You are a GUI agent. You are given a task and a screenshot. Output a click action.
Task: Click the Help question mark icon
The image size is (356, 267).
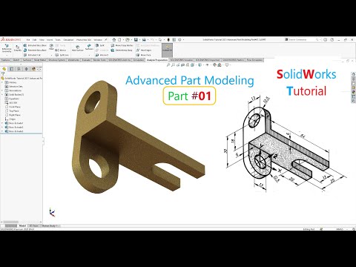tap(332, 39)
